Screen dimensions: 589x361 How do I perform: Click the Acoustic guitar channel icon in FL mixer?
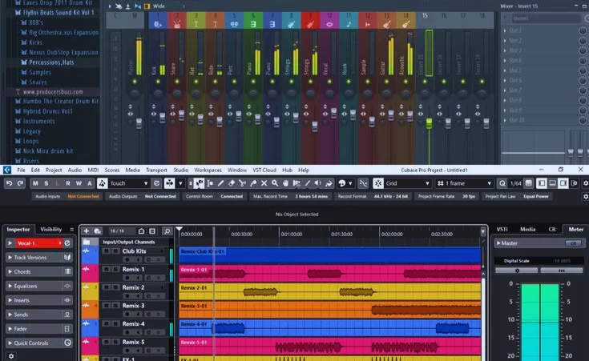(x=405, y=24)
